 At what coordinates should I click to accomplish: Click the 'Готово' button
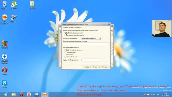tap(95, 67)
